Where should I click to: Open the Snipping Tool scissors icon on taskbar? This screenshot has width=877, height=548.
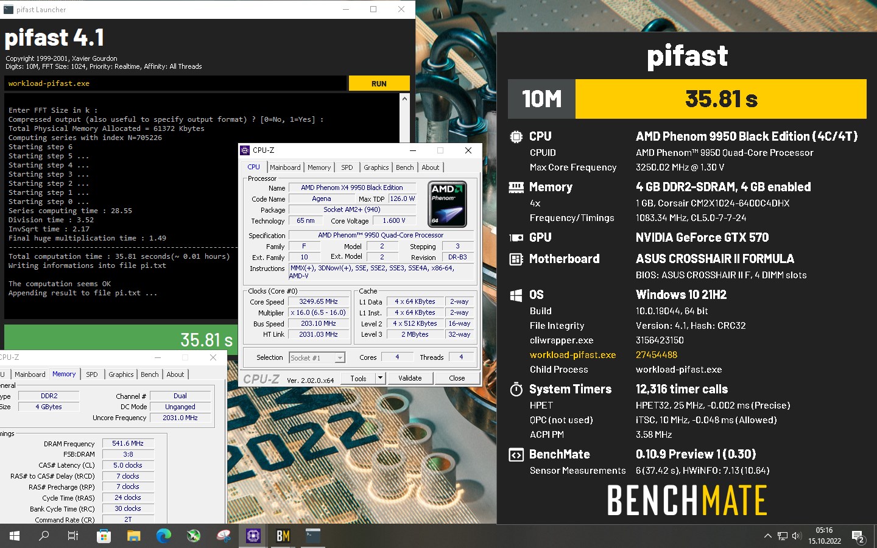224,536
